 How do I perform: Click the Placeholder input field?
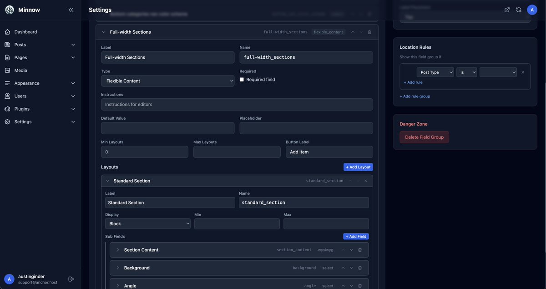point(306,128)
